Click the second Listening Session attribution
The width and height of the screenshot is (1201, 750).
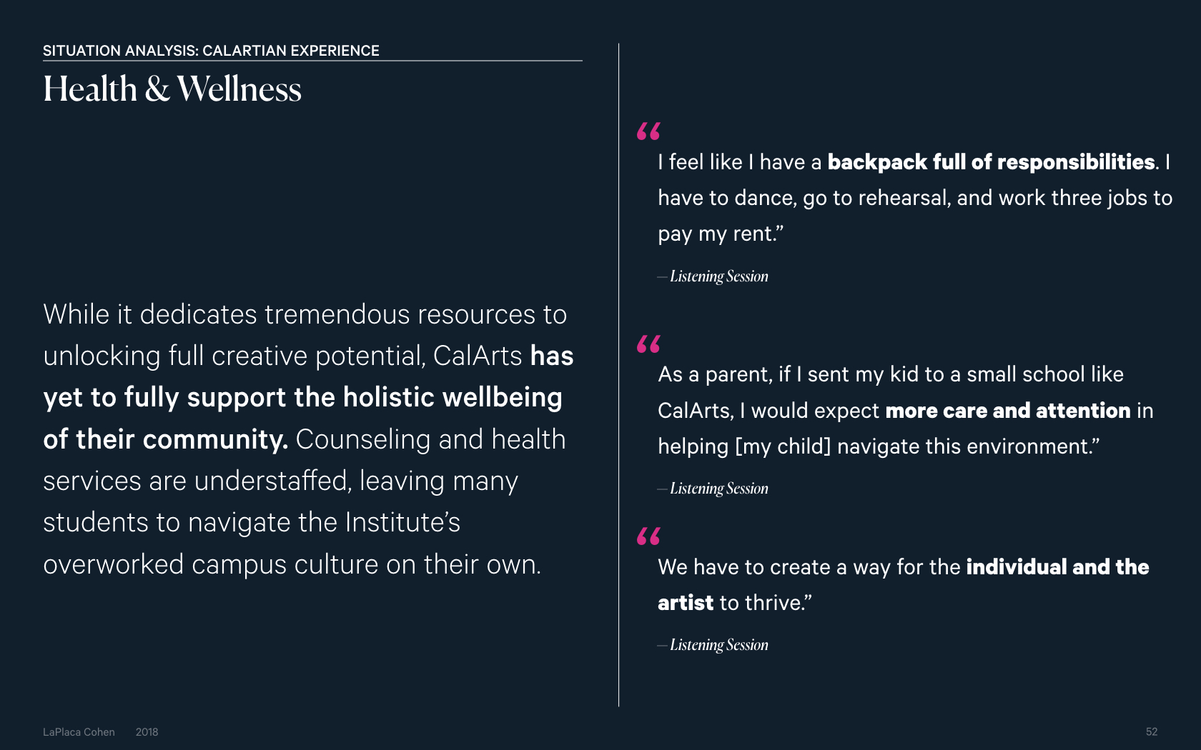tap(713, 489)
